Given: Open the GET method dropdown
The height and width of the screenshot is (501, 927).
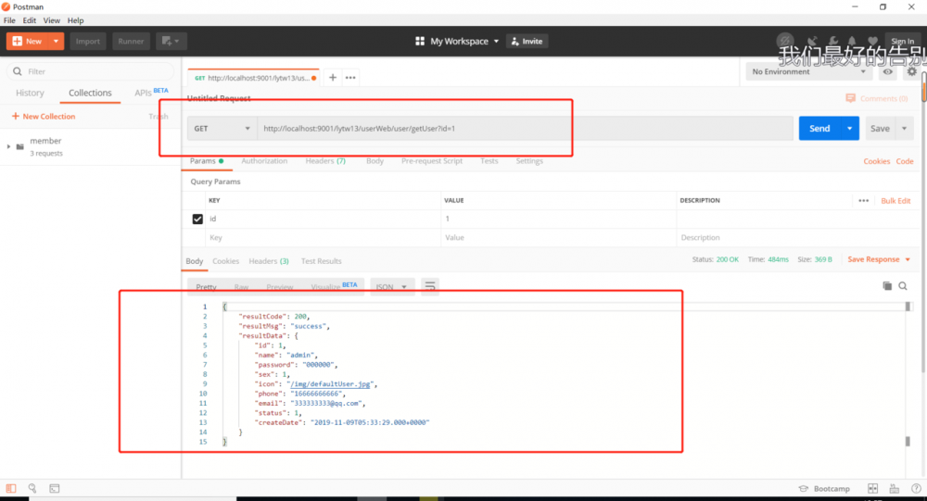Looking at the screenshot, I should click(222, 128).
